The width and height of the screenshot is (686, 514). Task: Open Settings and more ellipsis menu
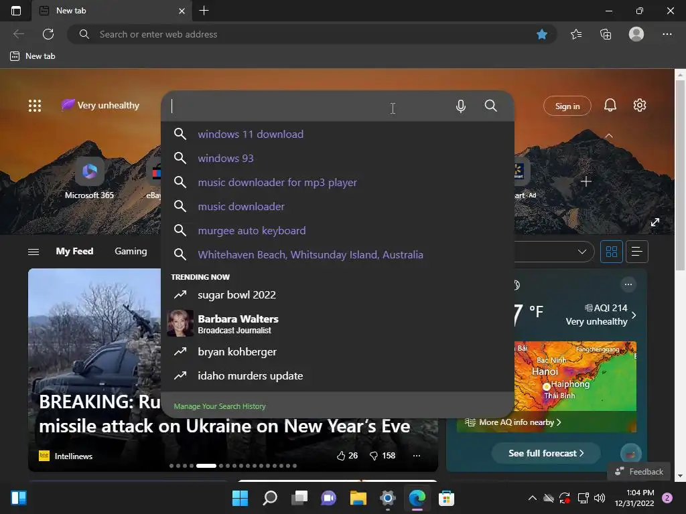[667, 34]
